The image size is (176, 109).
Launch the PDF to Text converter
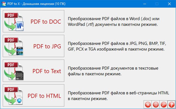(34, 71)
